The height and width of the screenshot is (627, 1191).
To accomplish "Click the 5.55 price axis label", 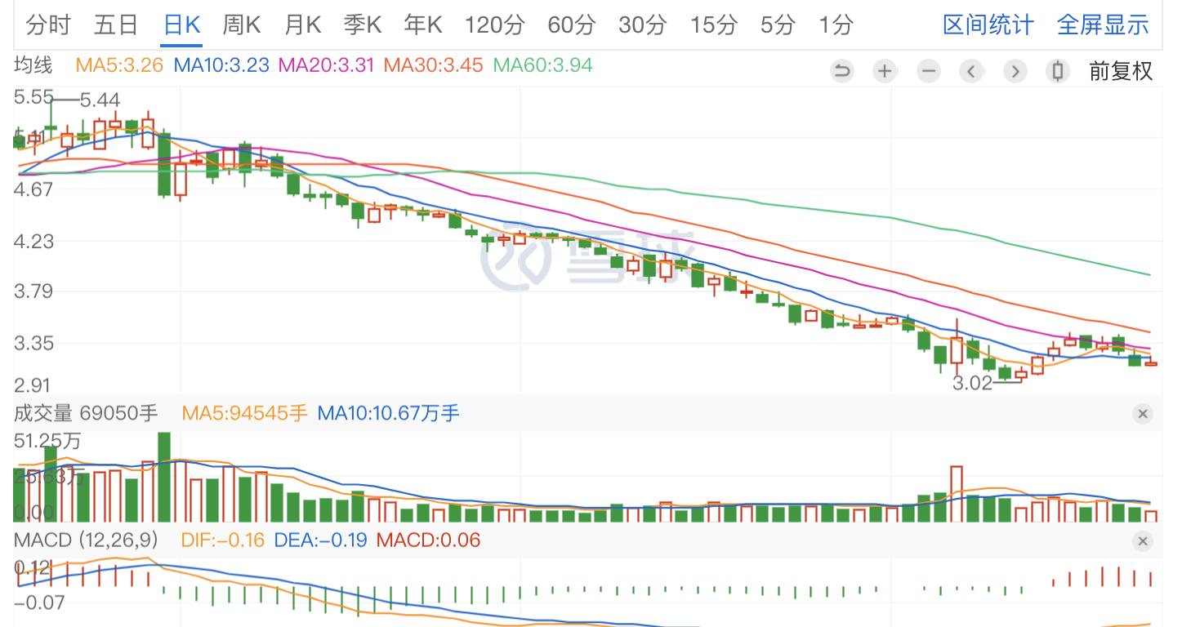I will [x=33, y=97].
